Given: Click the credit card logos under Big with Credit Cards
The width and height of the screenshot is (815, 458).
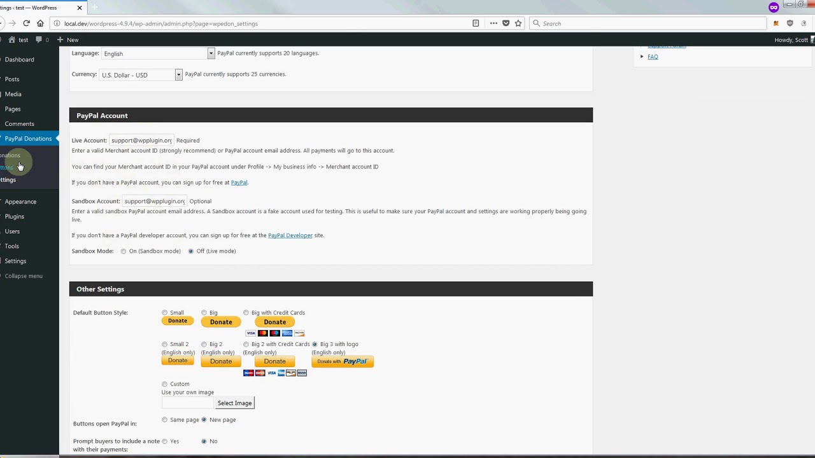Looking at the screenshot, I should 275,333.
